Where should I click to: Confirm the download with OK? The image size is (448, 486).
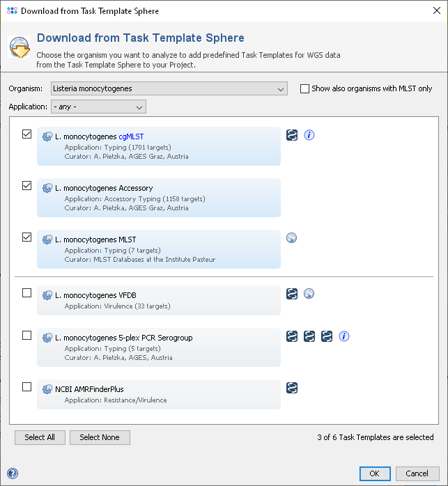click(374, 473)
